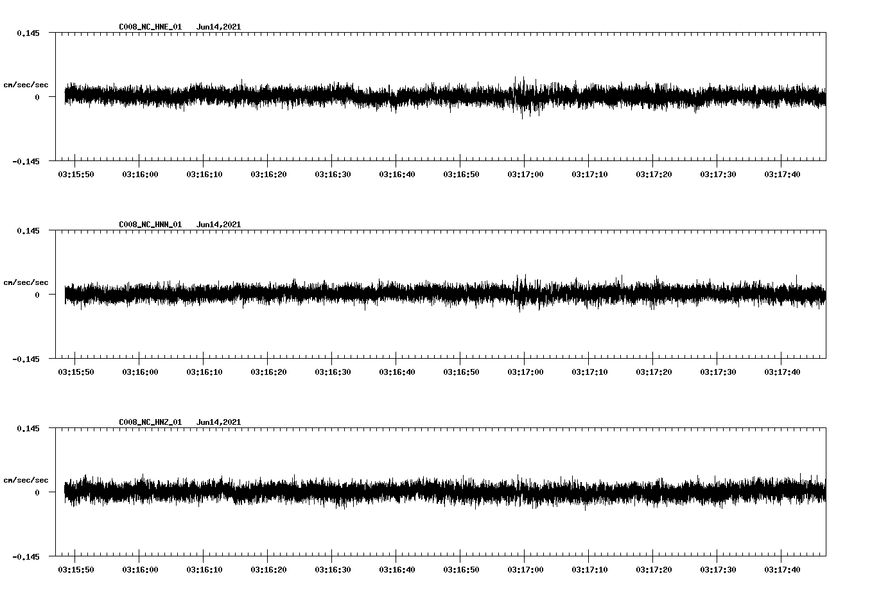Click time label 03:17:00 under HNN plot
Screen dimensions: 872x593
click(x=525, y=372)
